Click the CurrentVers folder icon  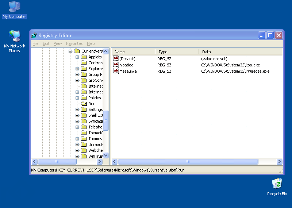pyautogui.click(x=77, y=51)
